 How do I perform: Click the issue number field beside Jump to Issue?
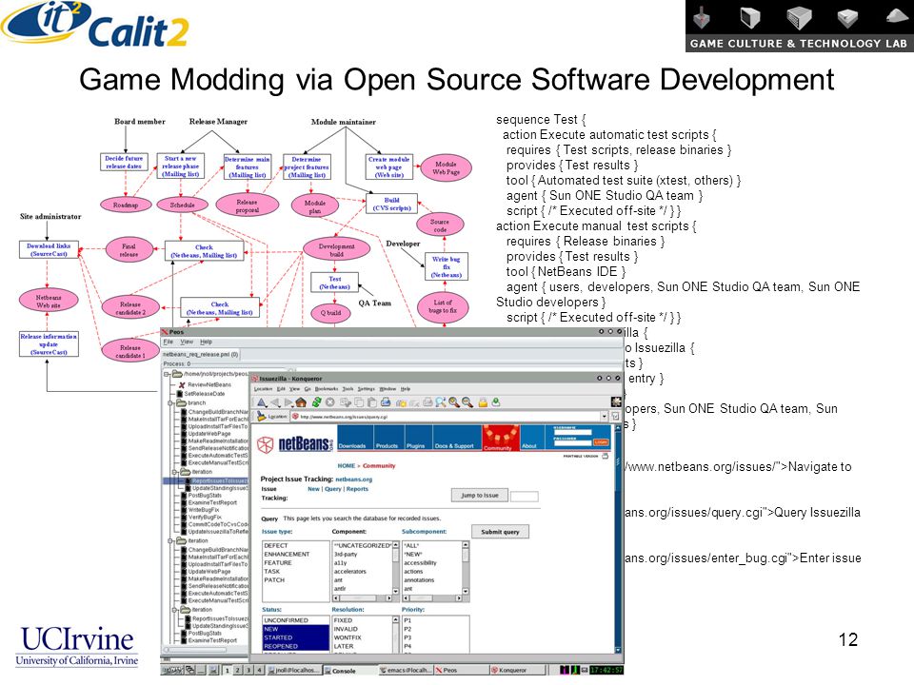pos(524,497)
